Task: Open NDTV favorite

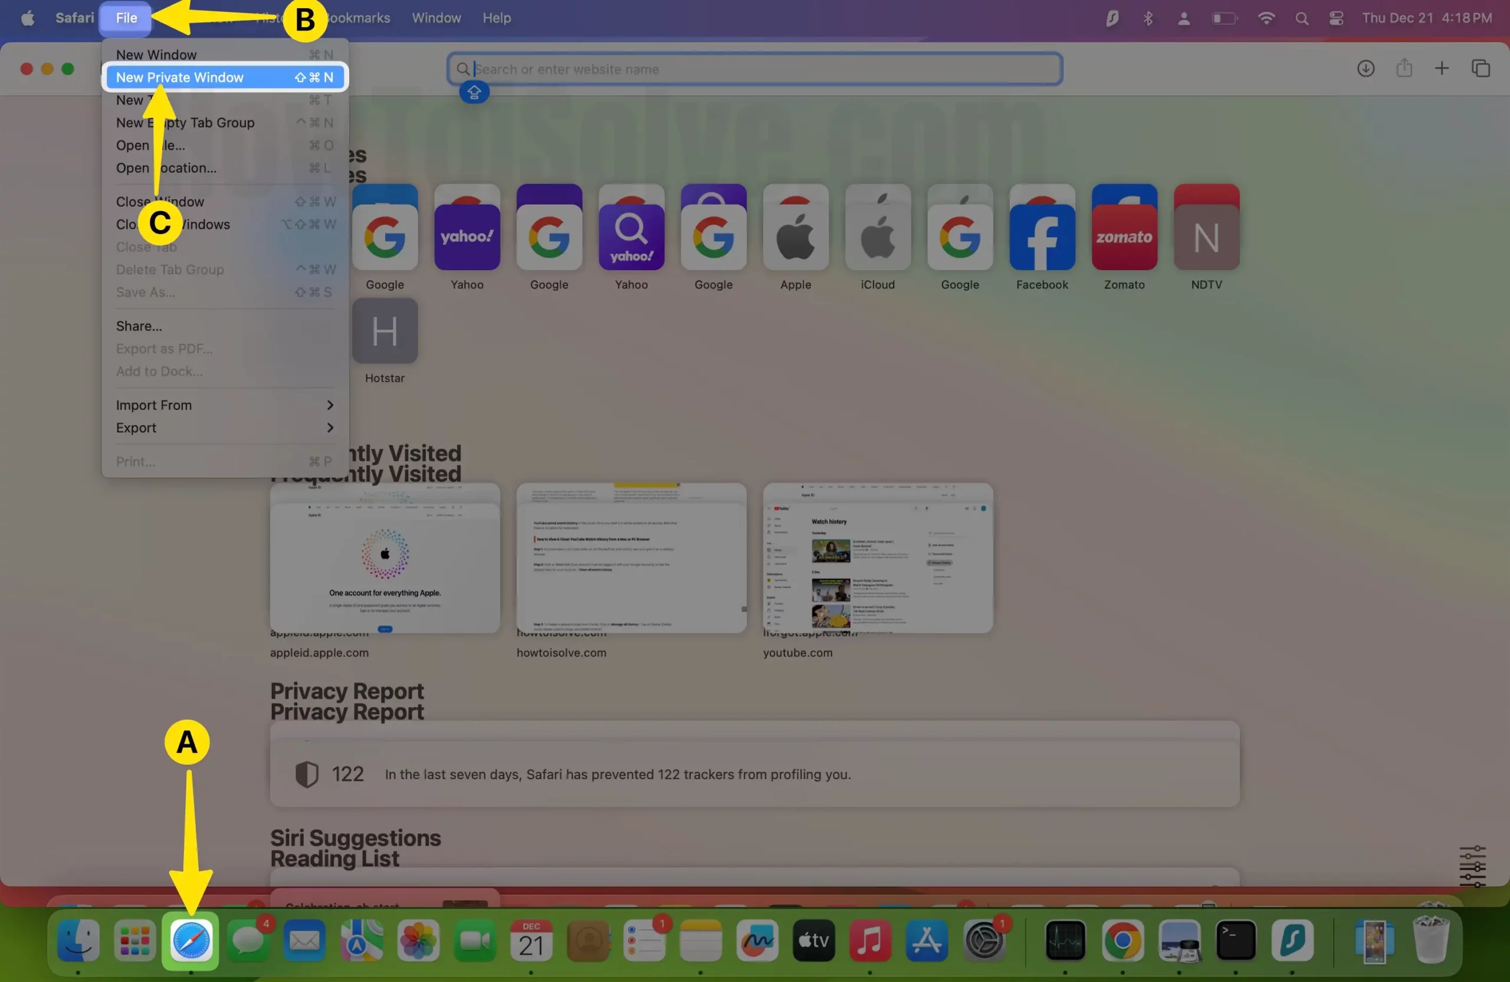Action: (x=1206, y=238)
